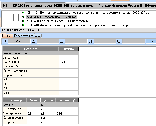The height and width of the screenshot is (126, 156).
Task: Click Сжатый воздух расход cell
Action: click(x=33, y=118)
